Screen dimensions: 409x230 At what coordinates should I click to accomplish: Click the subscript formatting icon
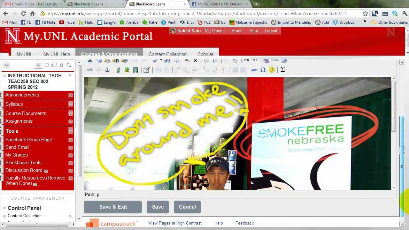click(x=187, y=61)
